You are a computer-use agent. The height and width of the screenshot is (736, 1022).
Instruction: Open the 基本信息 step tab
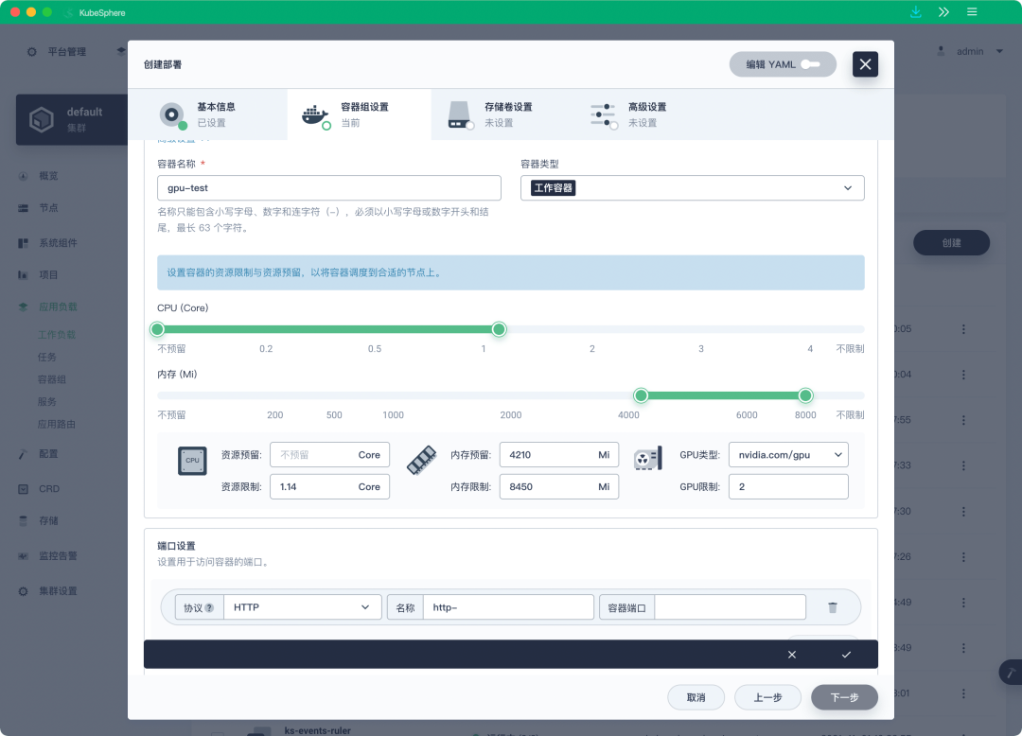(x=207, y=114)
